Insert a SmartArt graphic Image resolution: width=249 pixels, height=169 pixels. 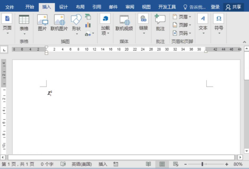(88, 17)
